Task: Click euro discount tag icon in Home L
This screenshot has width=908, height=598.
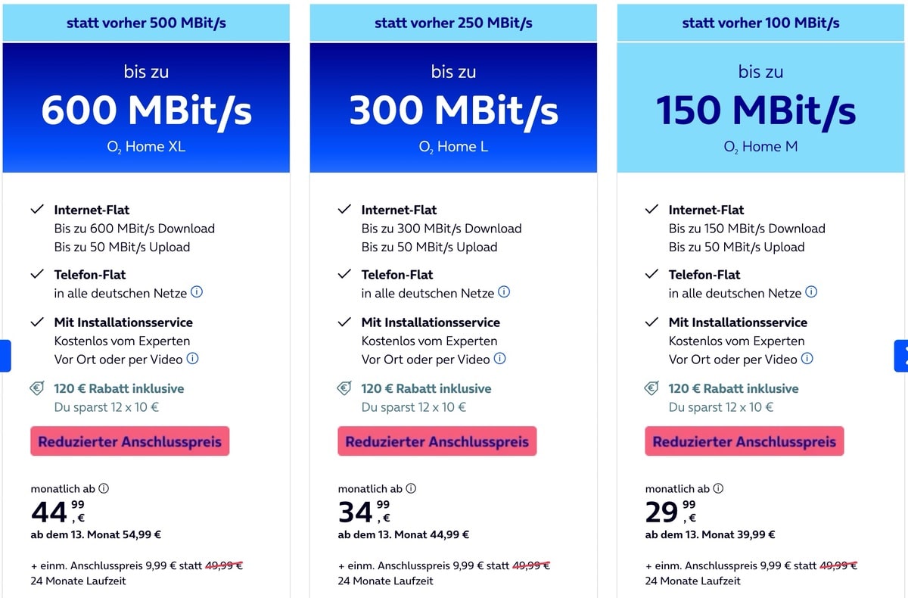Action: click(x=345, y=388)
